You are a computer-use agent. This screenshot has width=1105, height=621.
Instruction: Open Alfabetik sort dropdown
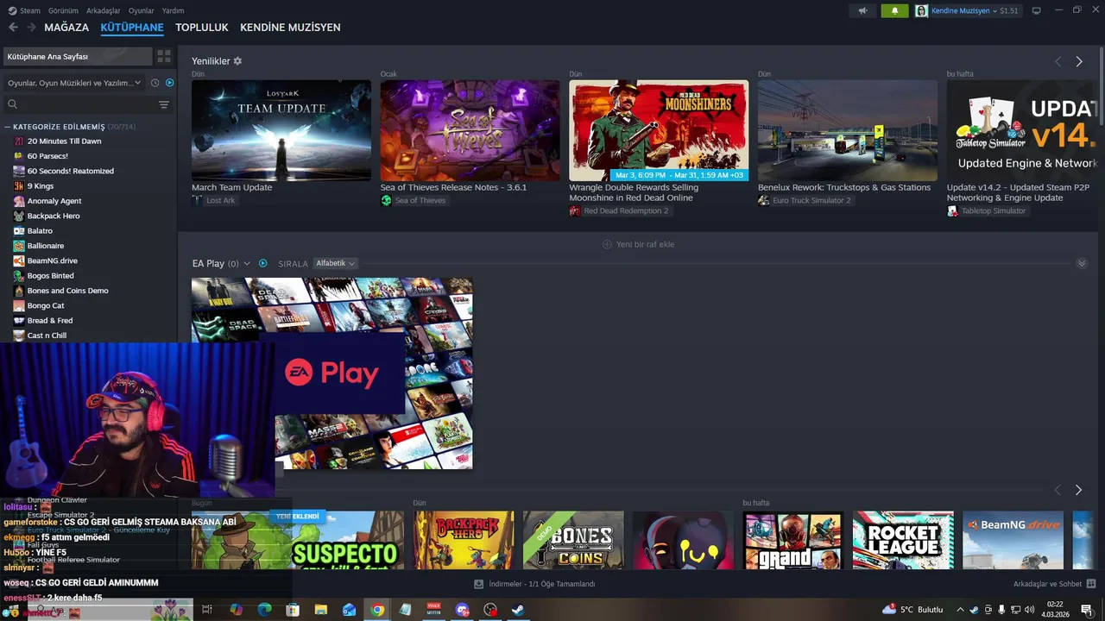tap(336, 263)
